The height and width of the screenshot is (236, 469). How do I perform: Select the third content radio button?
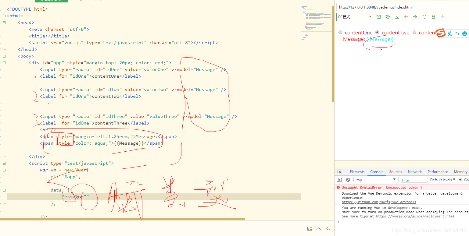[414, 32]
